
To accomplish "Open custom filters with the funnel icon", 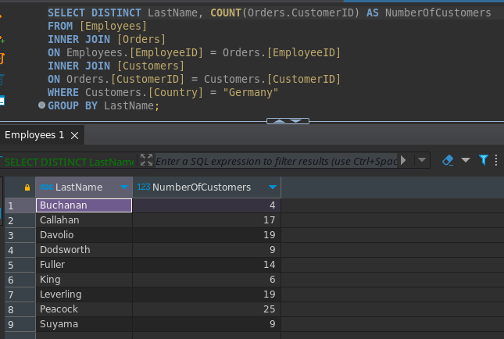I will [484, 160].
